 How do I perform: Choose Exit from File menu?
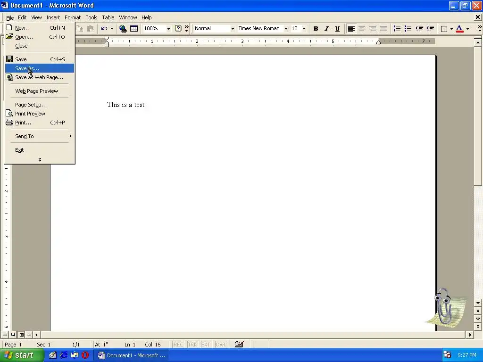(40, 149)
